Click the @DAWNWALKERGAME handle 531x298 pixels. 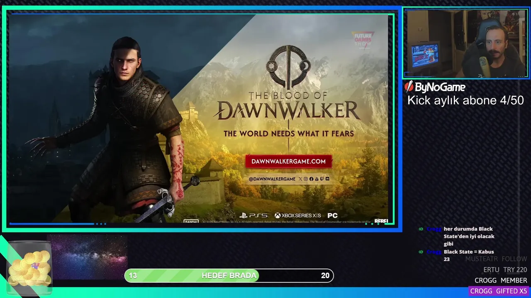point(272,179)
